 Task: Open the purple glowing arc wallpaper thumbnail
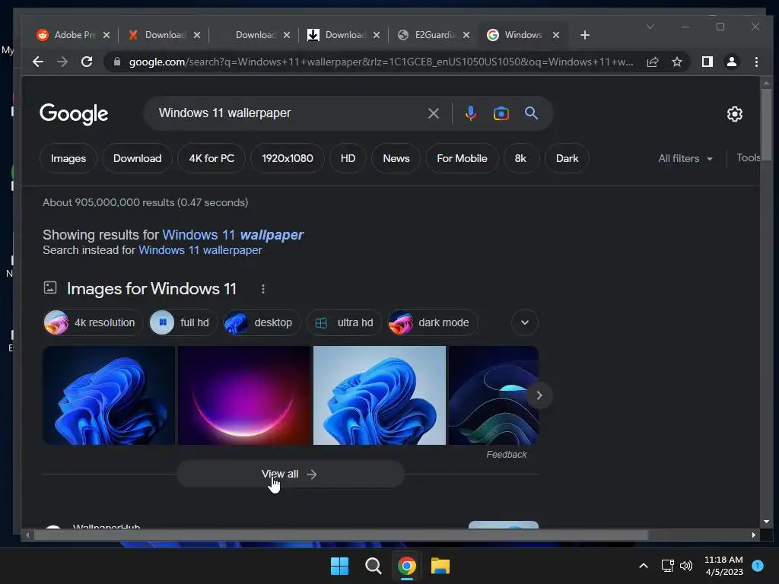point(244,395)
